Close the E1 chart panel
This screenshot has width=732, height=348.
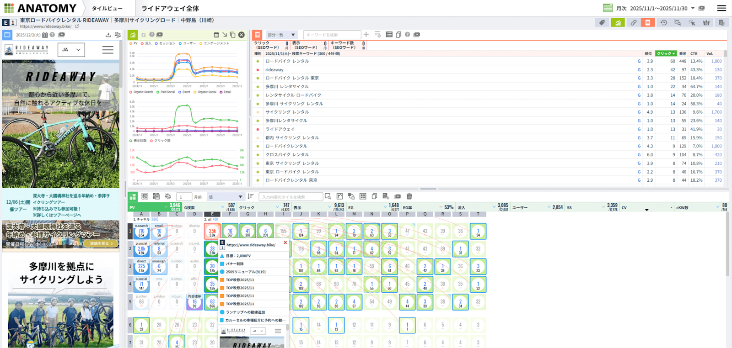pos(242,35)
